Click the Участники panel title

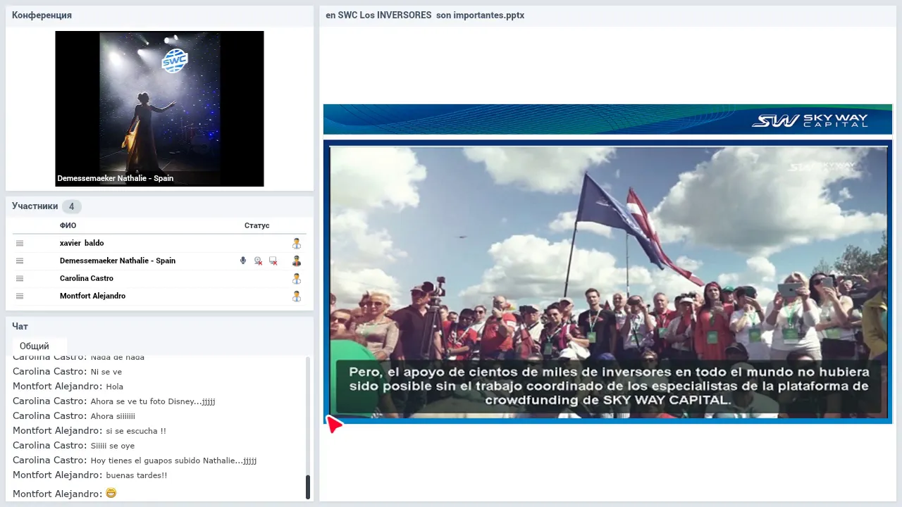[35, 206]
